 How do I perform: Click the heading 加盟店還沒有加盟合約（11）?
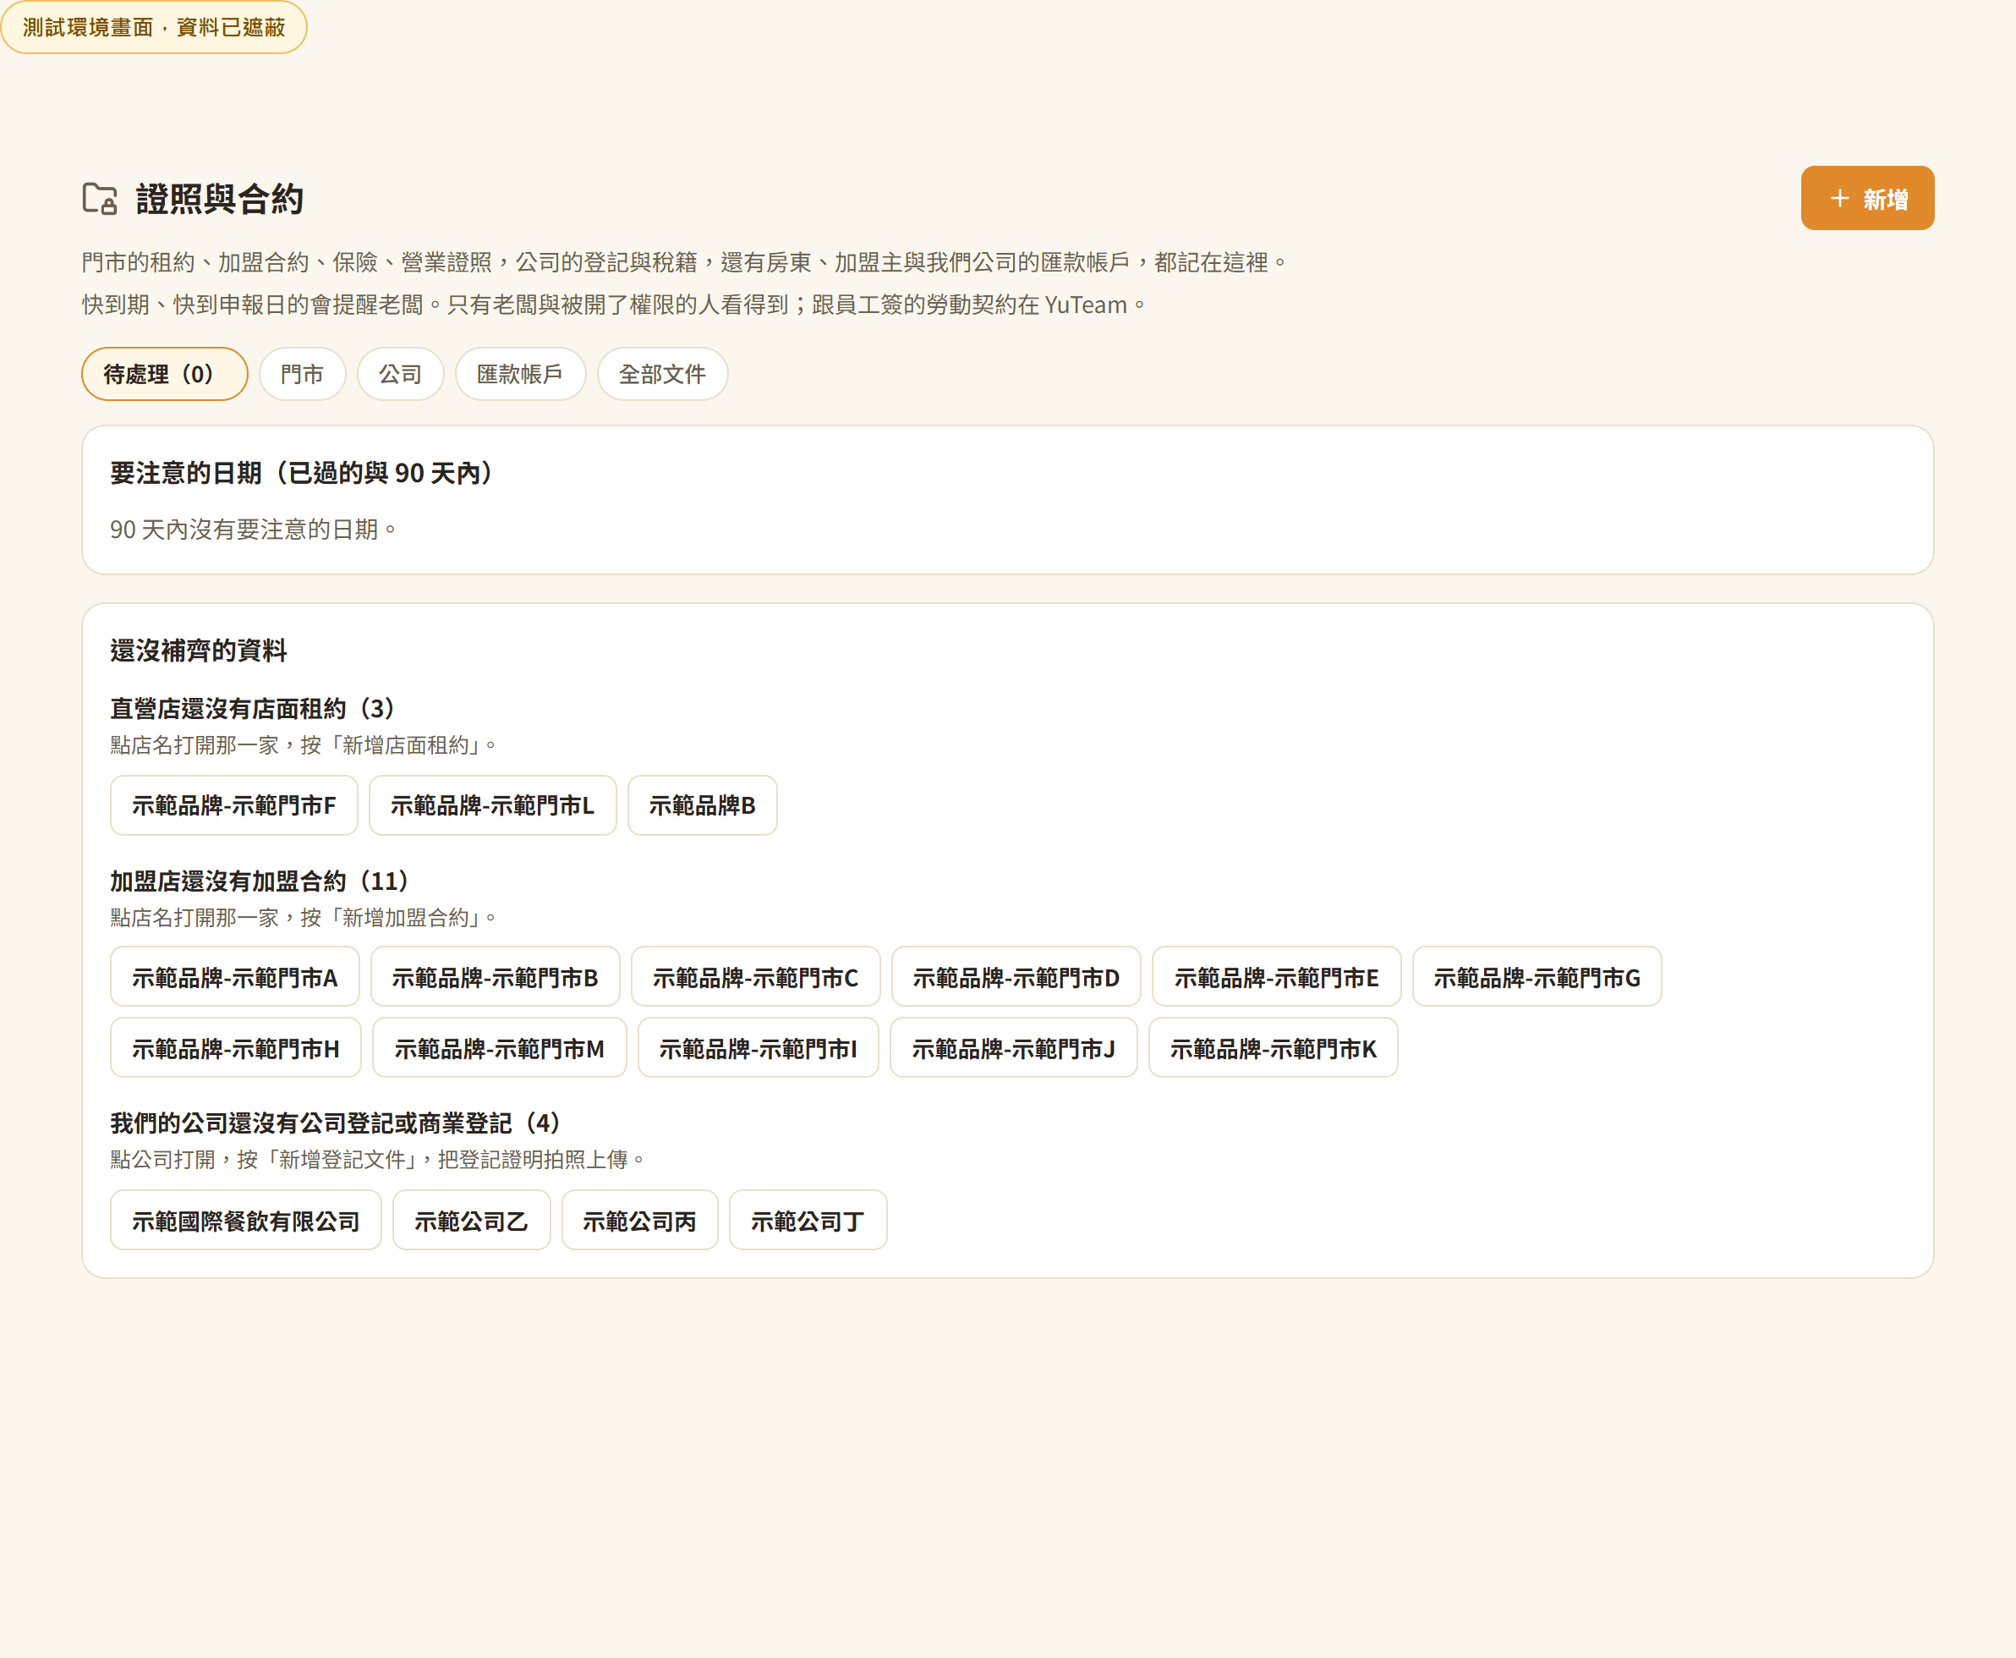[260, 881]
